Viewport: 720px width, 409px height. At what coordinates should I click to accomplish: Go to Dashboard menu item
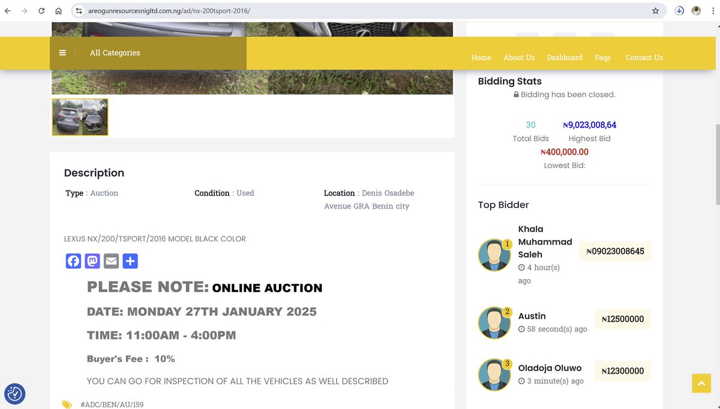point(565,57)
